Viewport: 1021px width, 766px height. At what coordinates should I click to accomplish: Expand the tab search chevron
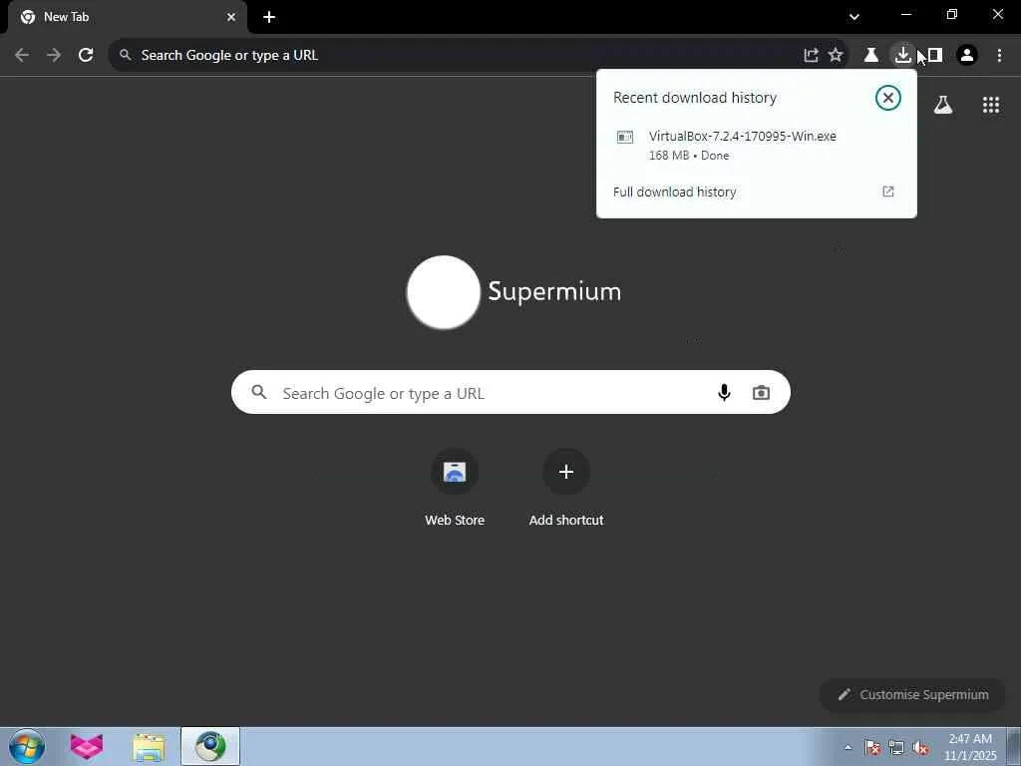[x=854, y=17]
